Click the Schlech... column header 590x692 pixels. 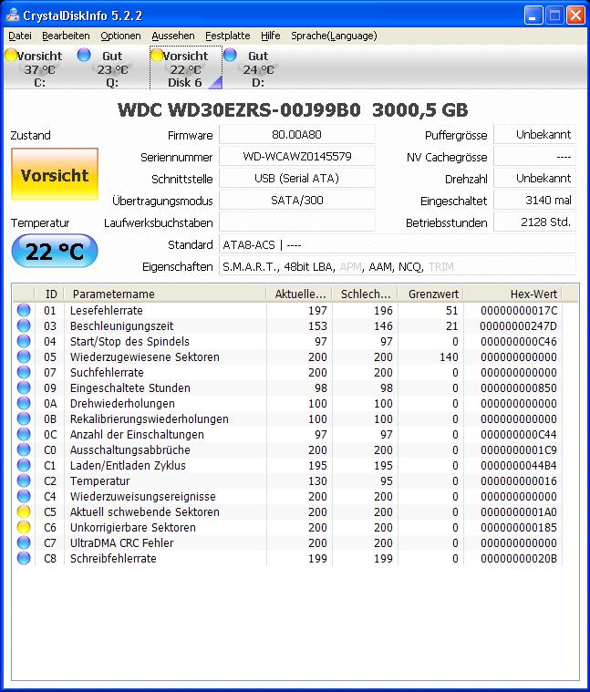click(x=365, y=294)
